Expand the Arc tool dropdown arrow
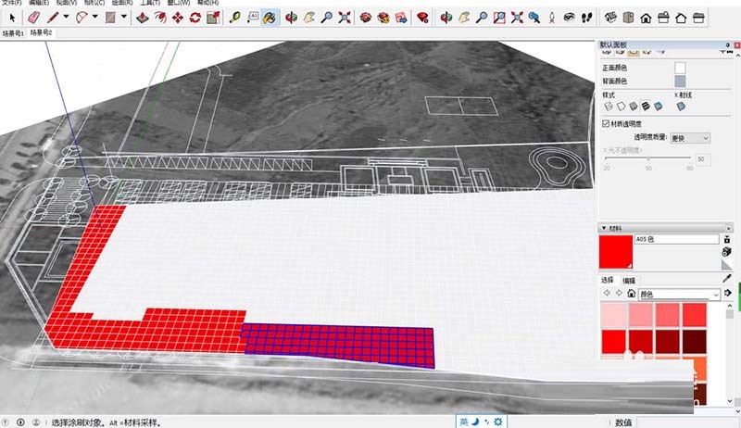 coord(95,17)
